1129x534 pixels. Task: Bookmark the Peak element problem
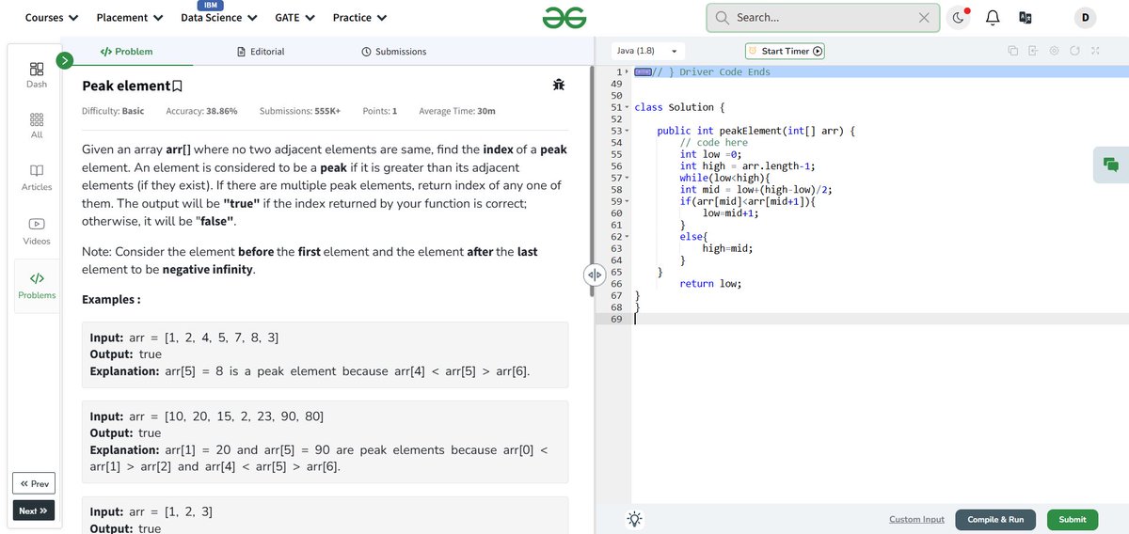(x=177, y=86)
